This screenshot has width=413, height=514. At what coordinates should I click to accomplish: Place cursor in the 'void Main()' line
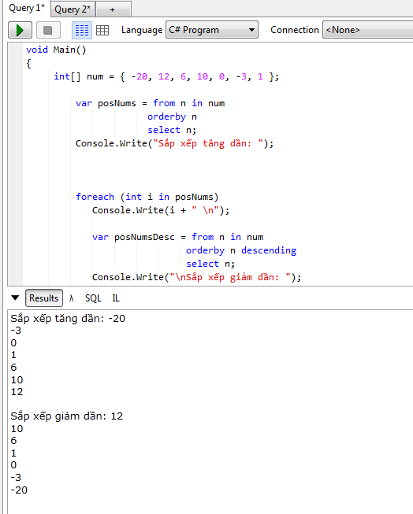coord(56,50)
